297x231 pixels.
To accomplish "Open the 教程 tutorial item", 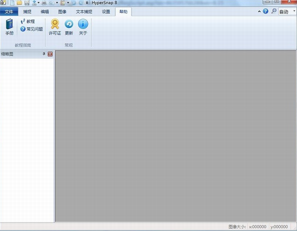I will (x=28, y=21).
